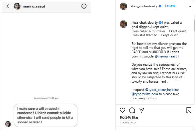The height and width of the screenshot is (130, 195).
Task: Like the post with the heart icon
Action: point(123,110)
